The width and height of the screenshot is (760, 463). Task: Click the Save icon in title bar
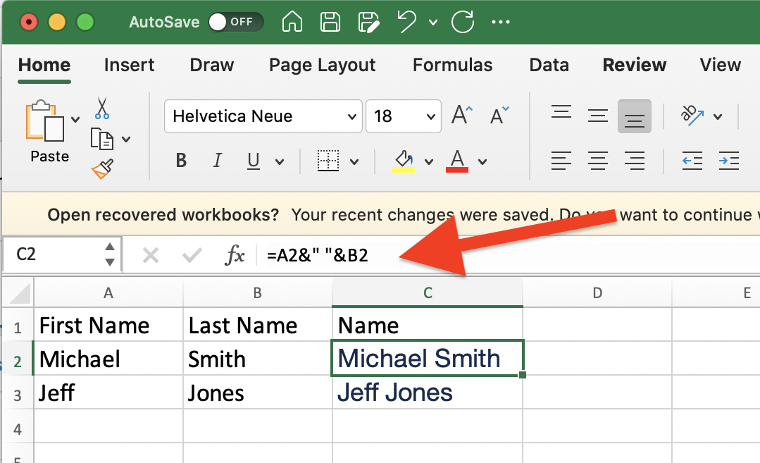[x=331, y=22]
